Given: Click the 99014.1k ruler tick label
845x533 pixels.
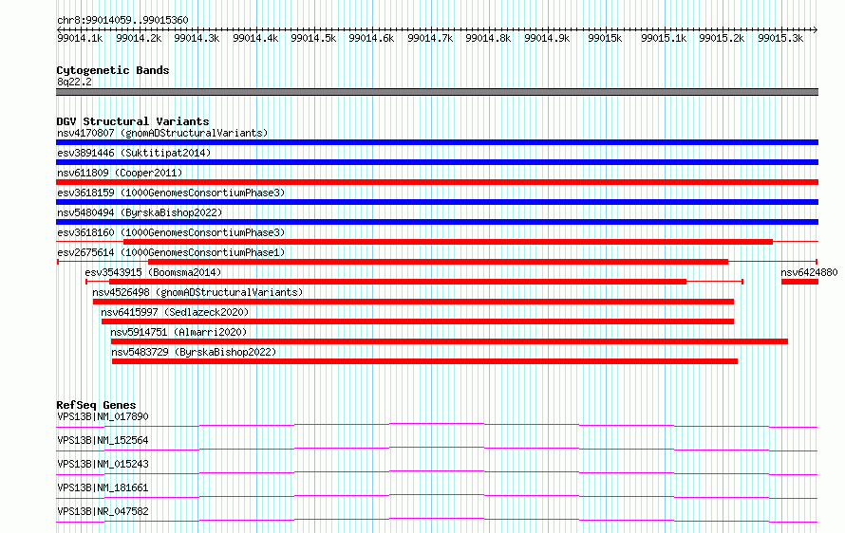Looking at the screenshot, I should tap(80, 38).
